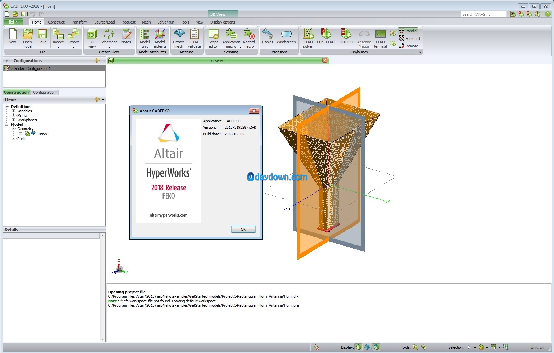The image size is (554, 353).
Task: Click the Search (Alt+S) field
Action: (x=484, y=14)
